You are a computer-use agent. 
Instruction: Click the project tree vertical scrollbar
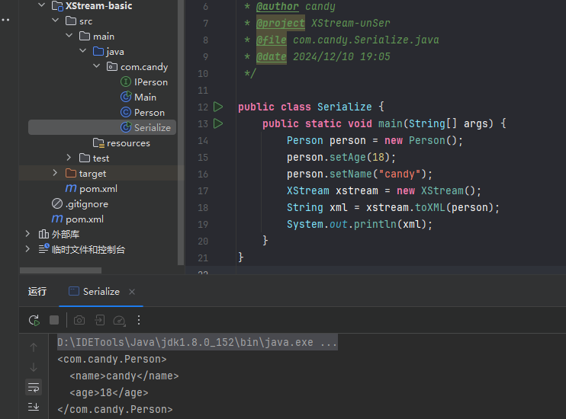[181, 133]
